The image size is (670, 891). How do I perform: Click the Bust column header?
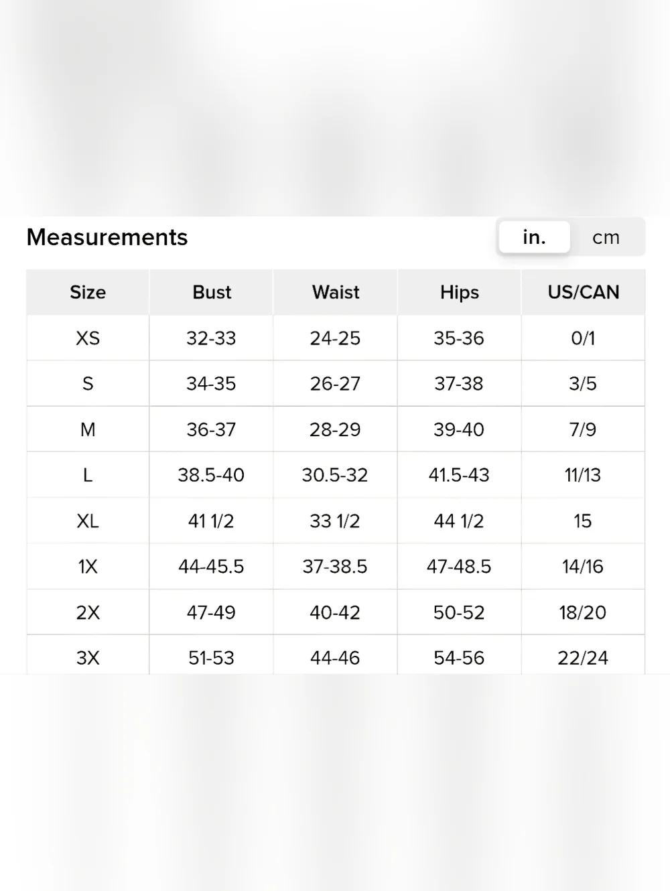click(212, 292)
